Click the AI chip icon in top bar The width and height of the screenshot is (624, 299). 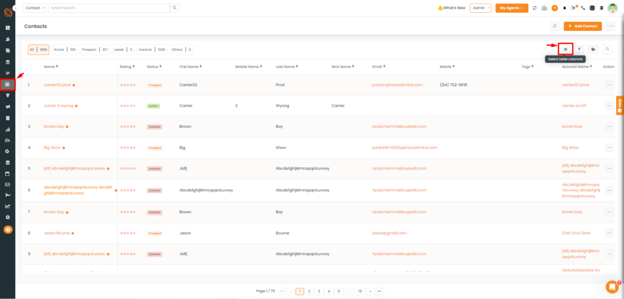pos(592,8)
